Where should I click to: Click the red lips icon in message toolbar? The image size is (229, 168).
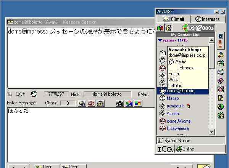click(x=92, y=103)
